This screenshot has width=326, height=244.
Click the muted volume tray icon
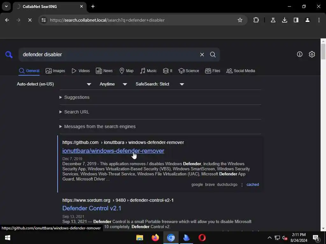tap(285, 238)
